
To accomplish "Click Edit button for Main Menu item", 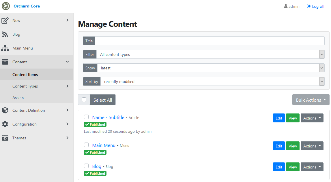I will (x=279, y=146).
